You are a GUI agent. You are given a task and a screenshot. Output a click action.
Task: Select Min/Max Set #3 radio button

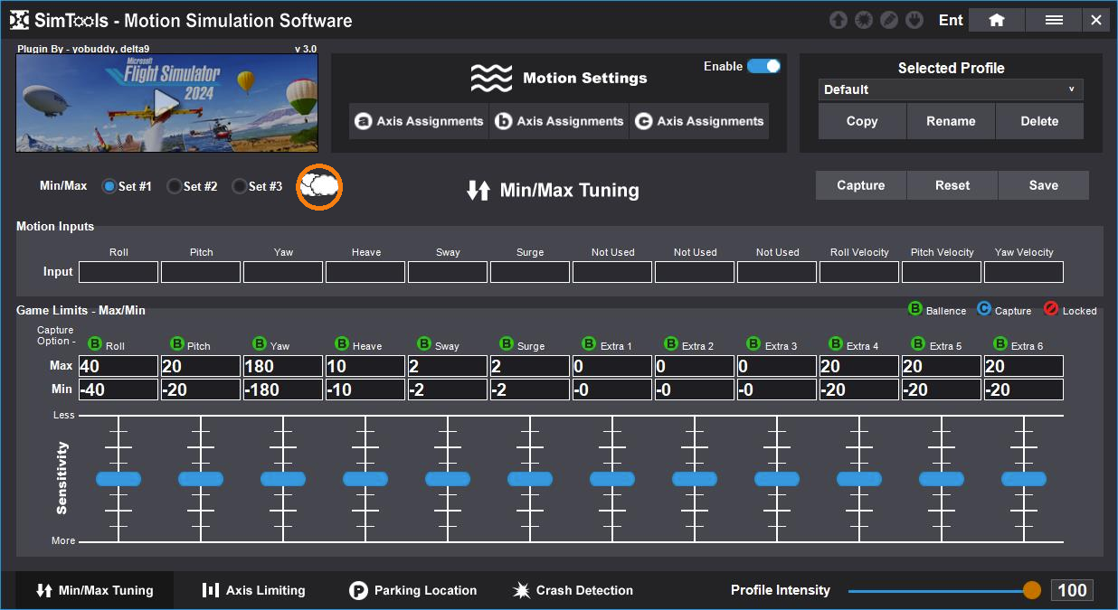point(240,186)
